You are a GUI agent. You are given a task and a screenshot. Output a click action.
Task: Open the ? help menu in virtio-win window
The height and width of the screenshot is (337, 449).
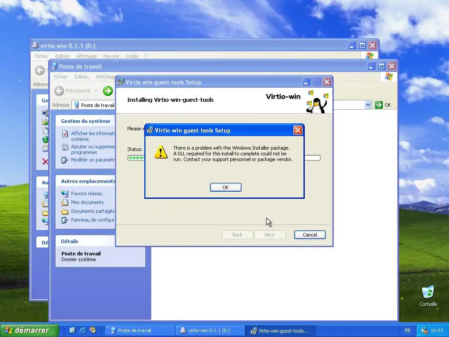tap(146, 56)
